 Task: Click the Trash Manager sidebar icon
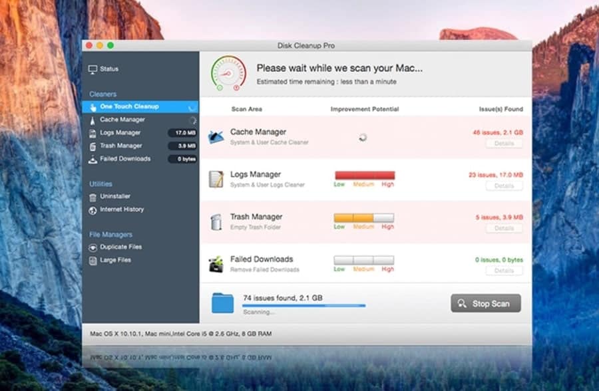(93, 146)
